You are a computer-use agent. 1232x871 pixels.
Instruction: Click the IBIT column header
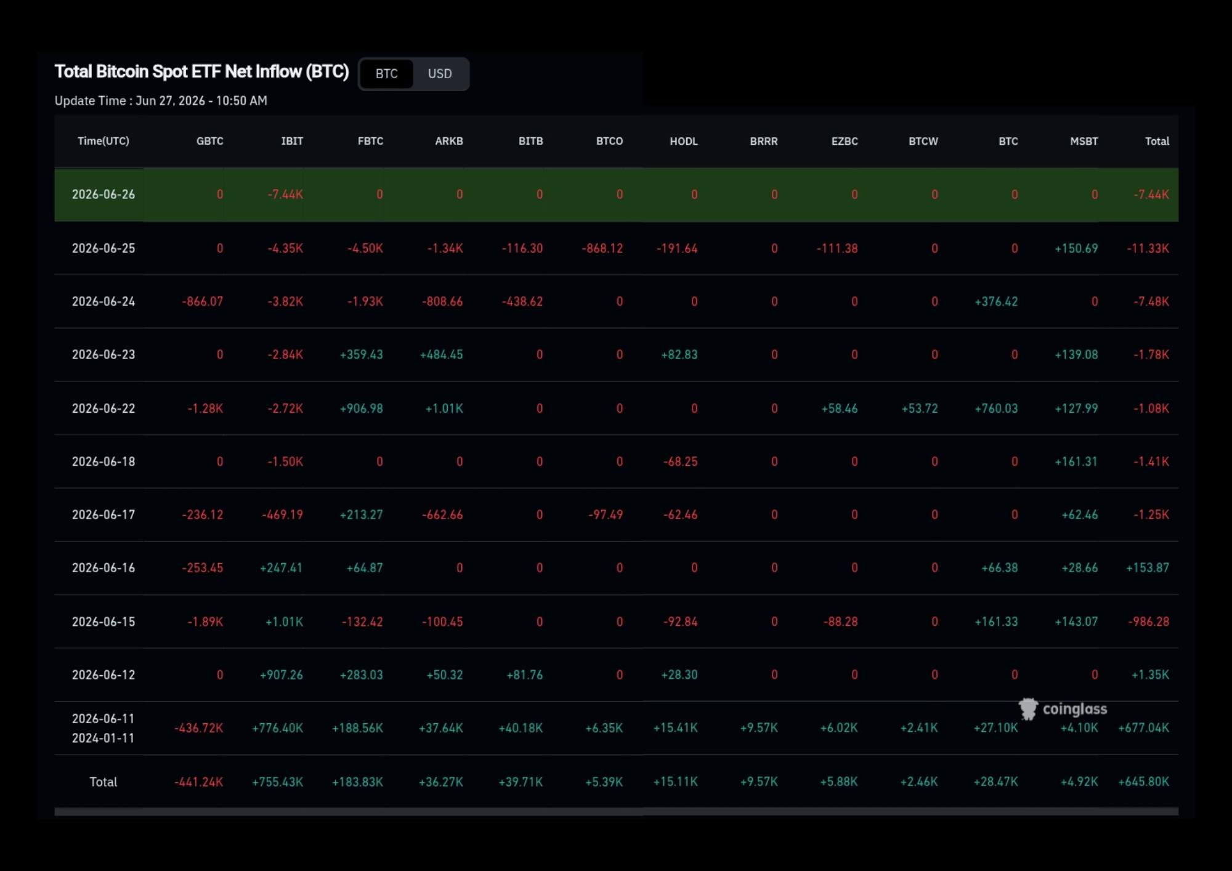point(292,141)
